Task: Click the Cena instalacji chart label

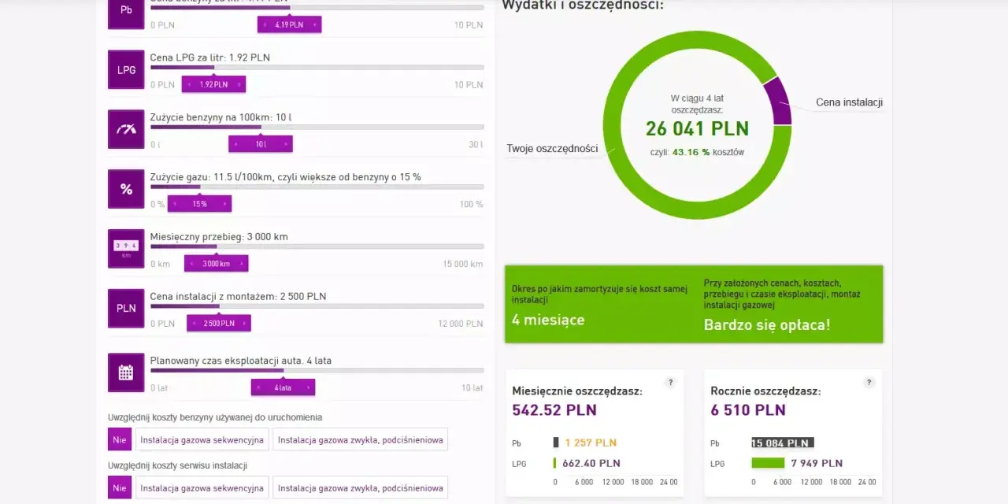Action: point(849,102)
